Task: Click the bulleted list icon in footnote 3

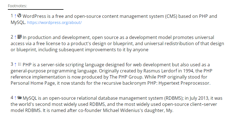Action: point(20,64)
